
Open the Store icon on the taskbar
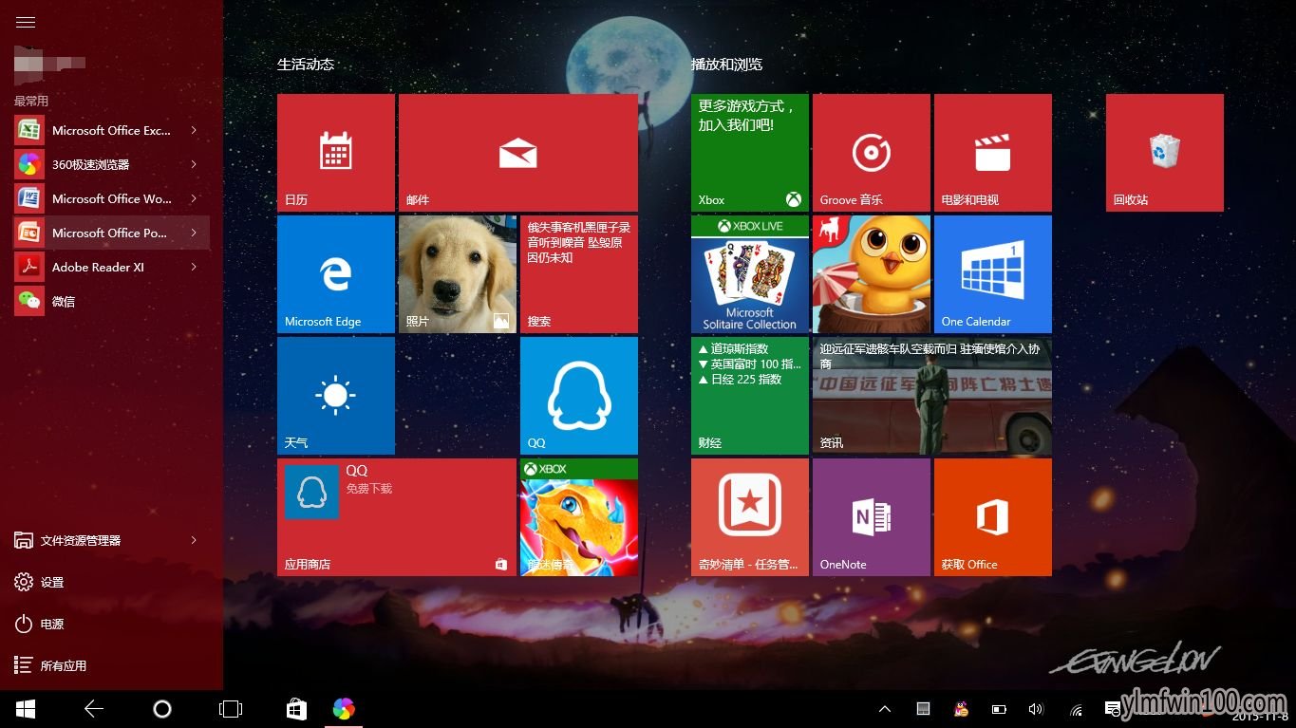tap(297, 708)
